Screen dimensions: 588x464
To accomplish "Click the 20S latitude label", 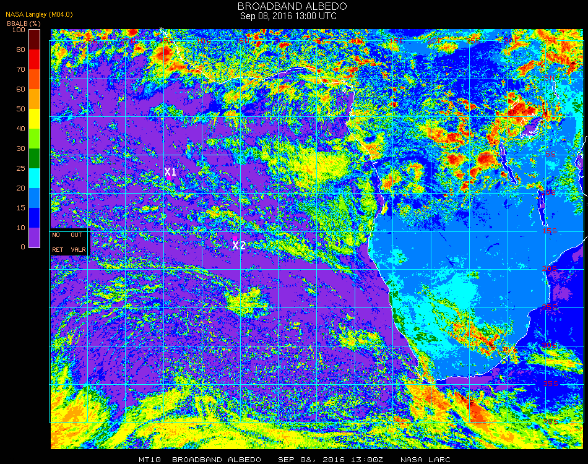I will [x=550, y=269].
